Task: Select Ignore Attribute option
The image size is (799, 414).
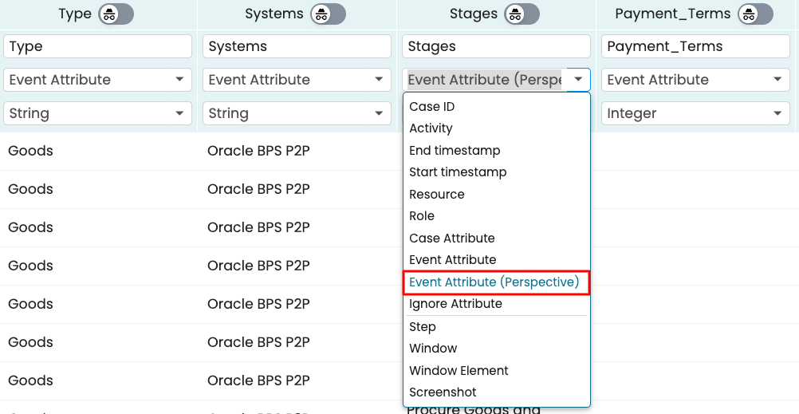Action: 455,304
